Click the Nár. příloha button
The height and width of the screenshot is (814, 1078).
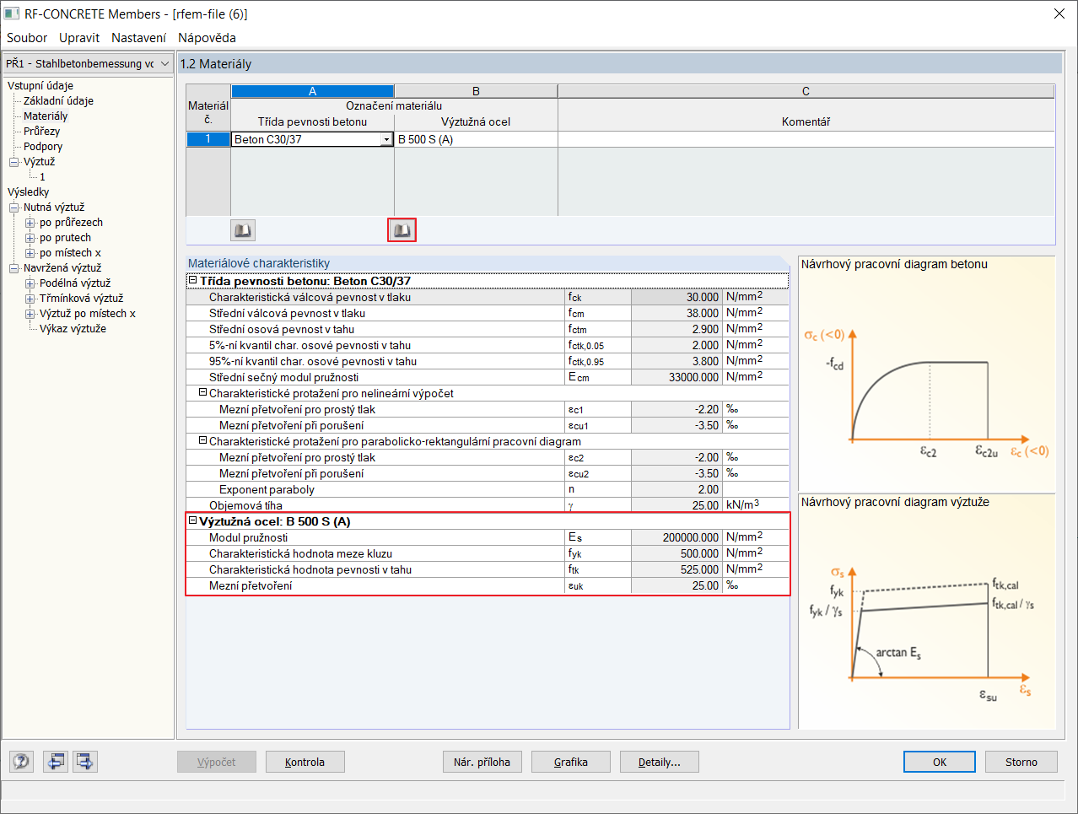[x=482, y=762]
